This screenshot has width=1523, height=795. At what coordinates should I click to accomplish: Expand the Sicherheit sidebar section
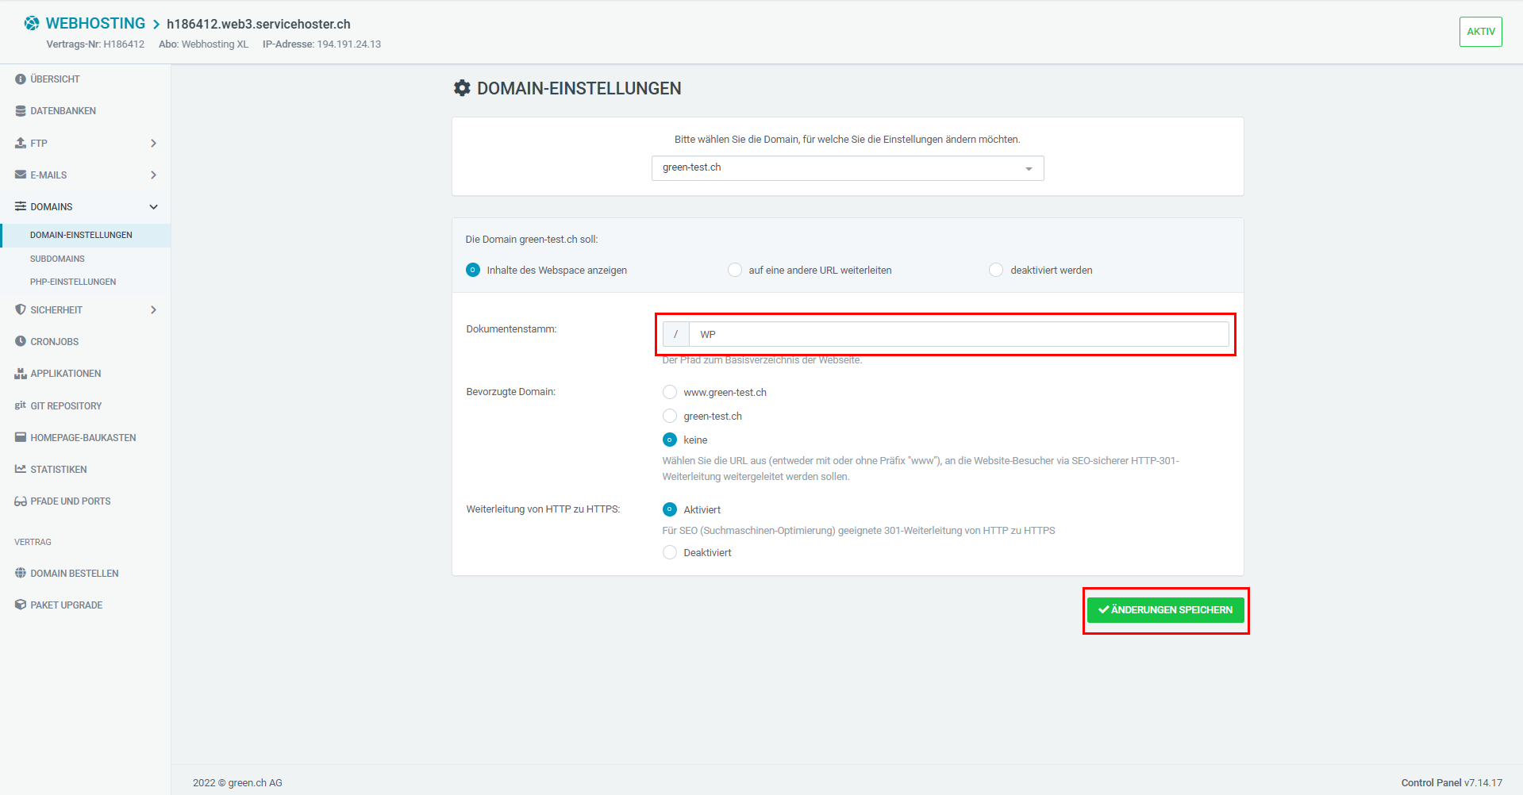pyautogui.click(x=153, y=309)
